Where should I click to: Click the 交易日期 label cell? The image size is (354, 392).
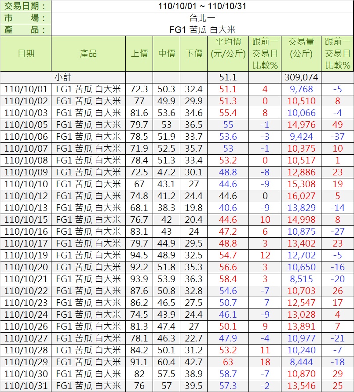[x=26, y=6]
